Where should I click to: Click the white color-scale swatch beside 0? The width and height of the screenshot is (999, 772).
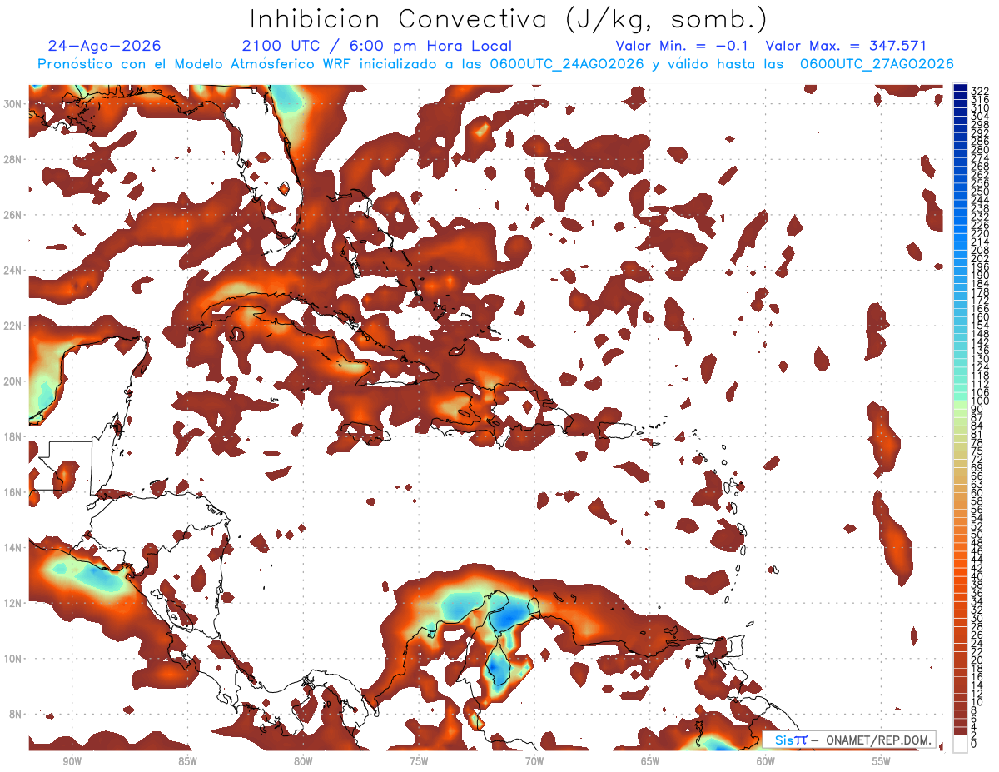click(961, 742)
